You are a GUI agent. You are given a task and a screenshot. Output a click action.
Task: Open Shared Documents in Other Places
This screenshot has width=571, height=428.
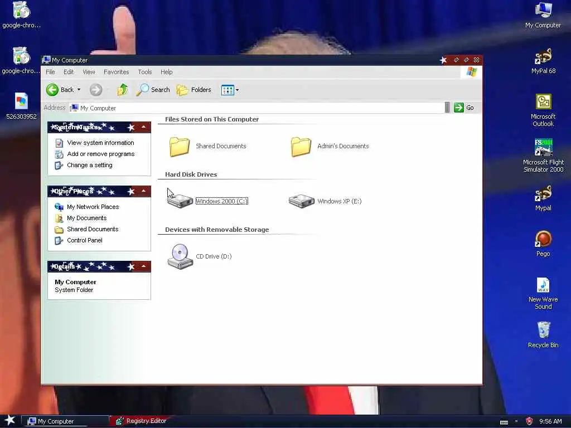pos(93,229)
